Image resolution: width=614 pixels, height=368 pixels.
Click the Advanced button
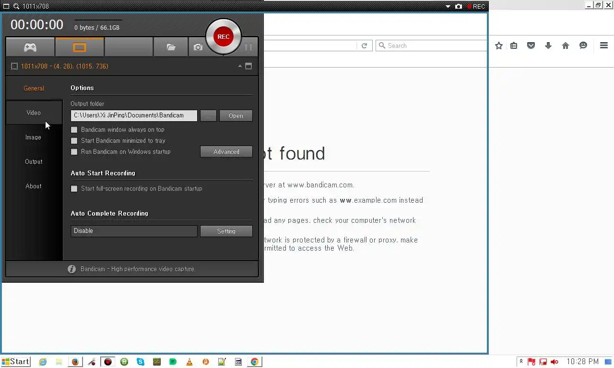click(x=226, y=151)
